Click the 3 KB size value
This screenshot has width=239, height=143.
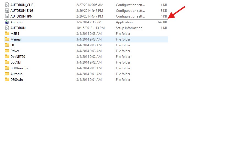(x=164, y=11)
